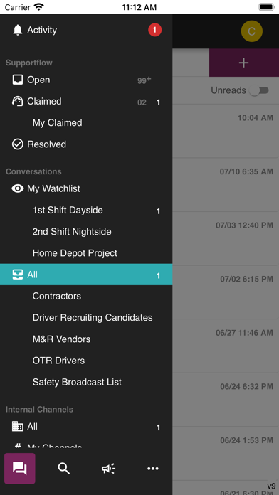This screenshot has height=495, width=279.
Task: Open the conversation dated 06/24 6:32 PM
Action: click(x=226, y=400)
